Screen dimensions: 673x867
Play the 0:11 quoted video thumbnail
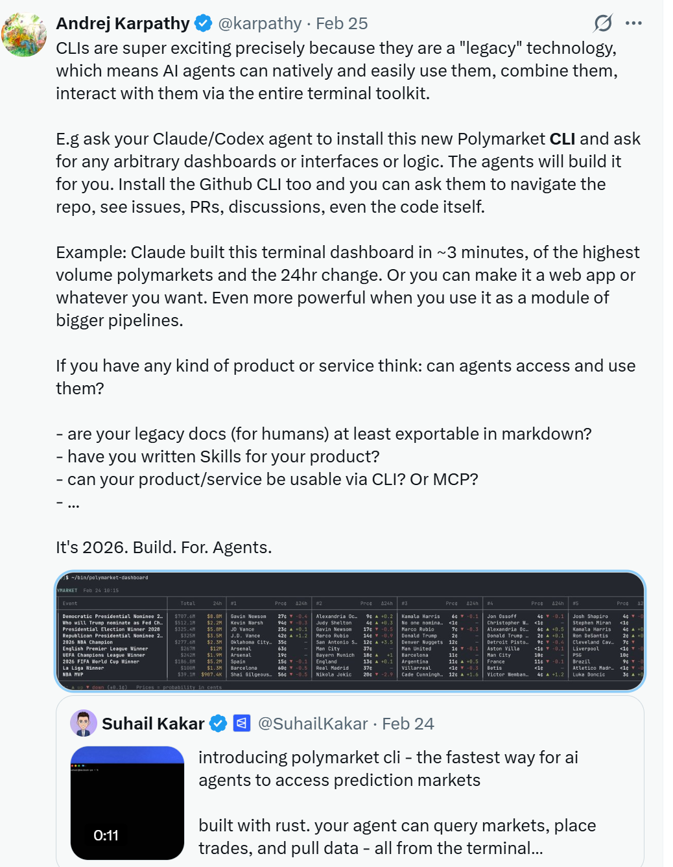click(x=127, y=803)
